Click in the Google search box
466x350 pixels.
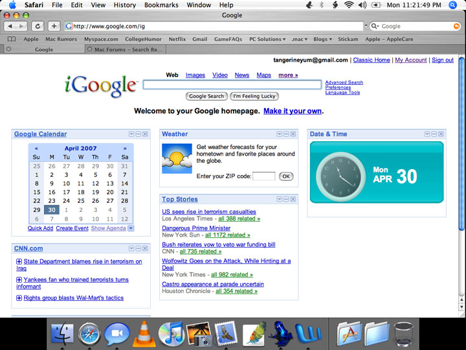click(232, 85)
